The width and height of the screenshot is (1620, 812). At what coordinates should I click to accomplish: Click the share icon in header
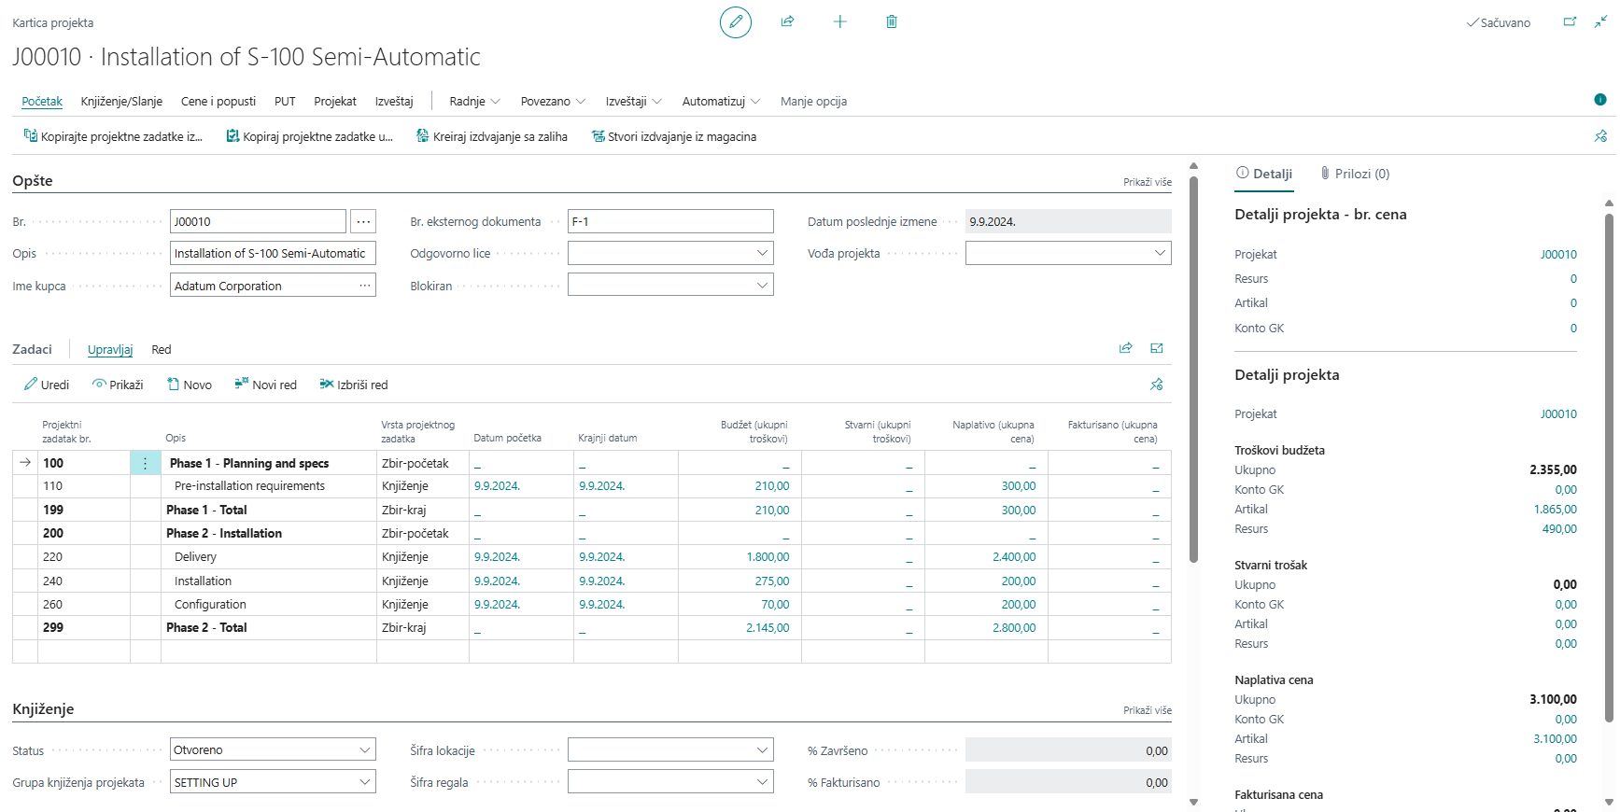(x=787, y=21)
